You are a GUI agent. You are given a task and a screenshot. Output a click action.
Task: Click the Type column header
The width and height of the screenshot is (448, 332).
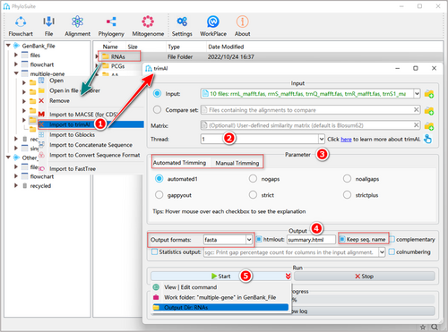click(174, 47)
